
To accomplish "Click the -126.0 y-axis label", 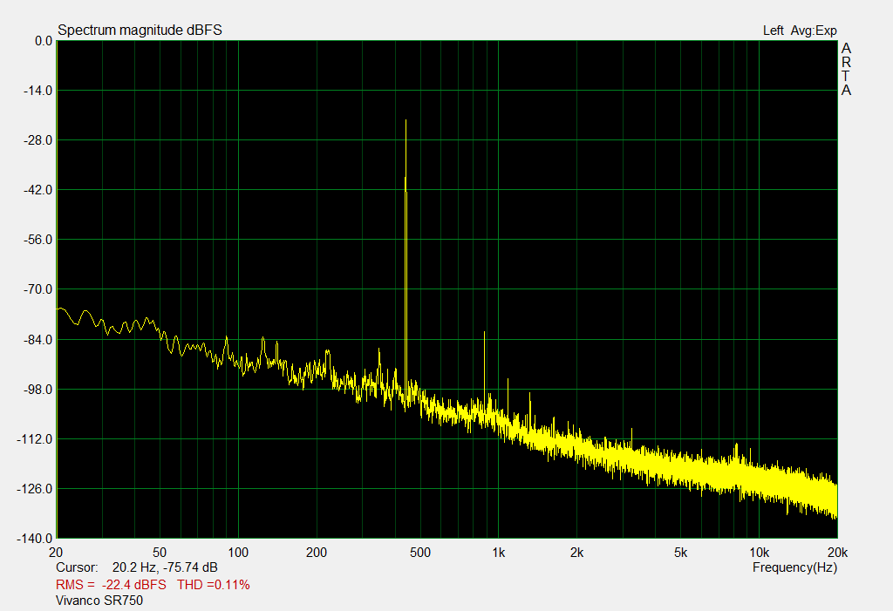I will [35, 489].
